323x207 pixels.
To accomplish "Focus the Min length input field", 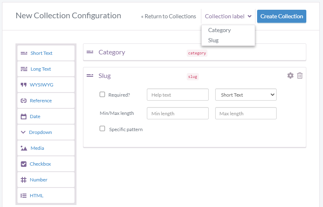I will coord(177,114).
